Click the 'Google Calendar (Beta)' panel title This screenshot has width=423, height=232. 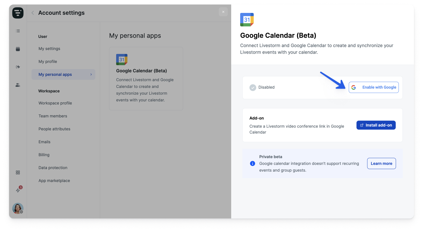click(278, 35)
